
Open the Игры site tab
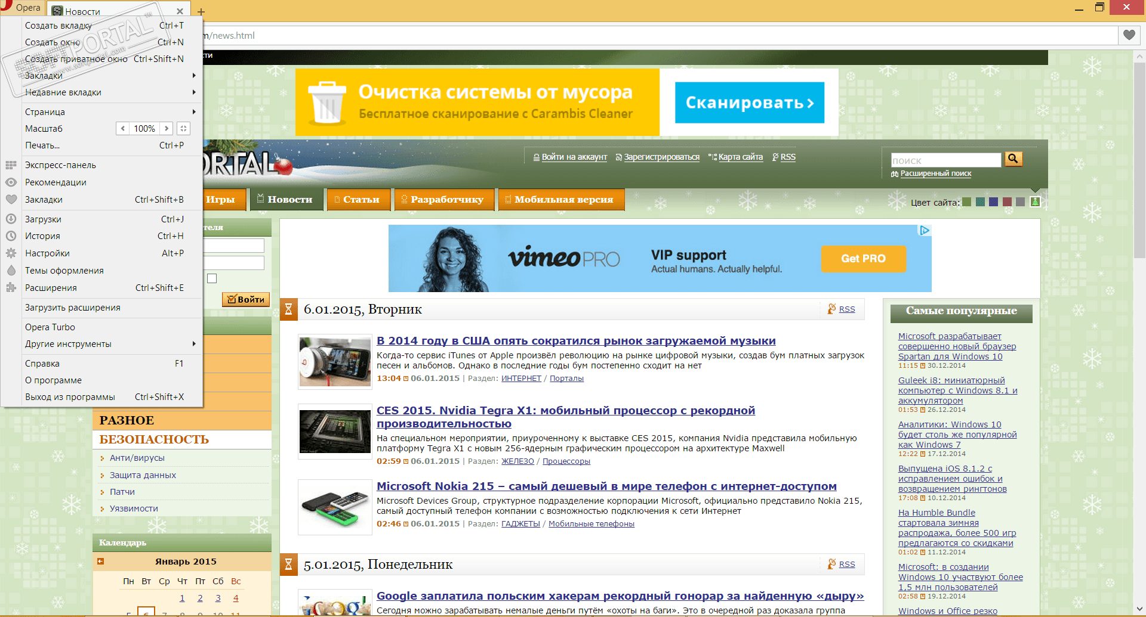tap(224, 200)
